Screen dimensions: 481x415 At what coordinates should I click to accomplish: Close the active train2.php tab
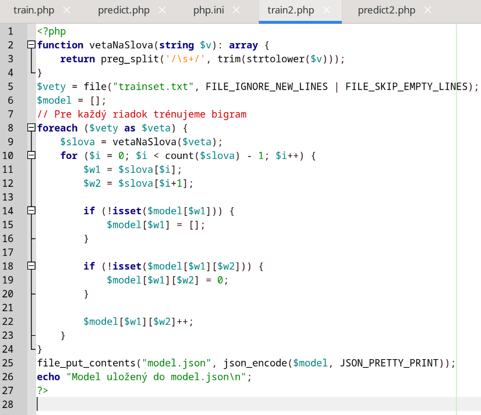(x=328, y=10)
